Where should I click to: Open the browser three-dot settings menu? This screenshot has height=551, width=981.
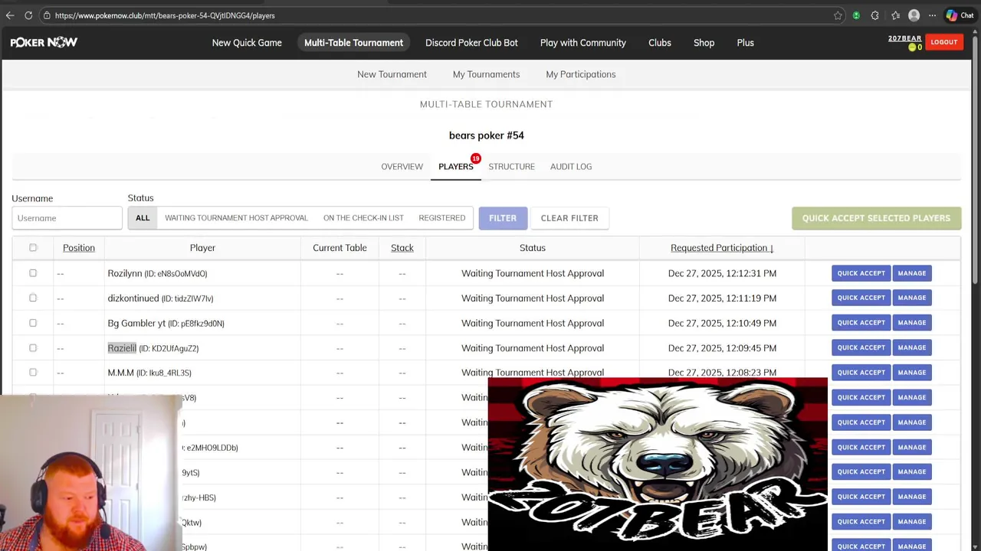(932, 15)
